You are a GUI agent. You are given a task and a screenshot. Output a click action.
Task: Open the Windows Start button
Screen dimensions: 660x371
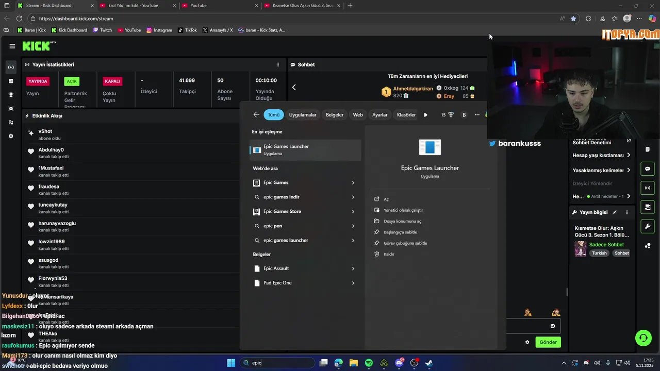pos(231,363)
